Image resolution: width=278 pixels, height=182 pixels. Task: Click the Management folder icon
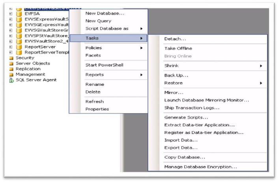click(x=11, y=74)
